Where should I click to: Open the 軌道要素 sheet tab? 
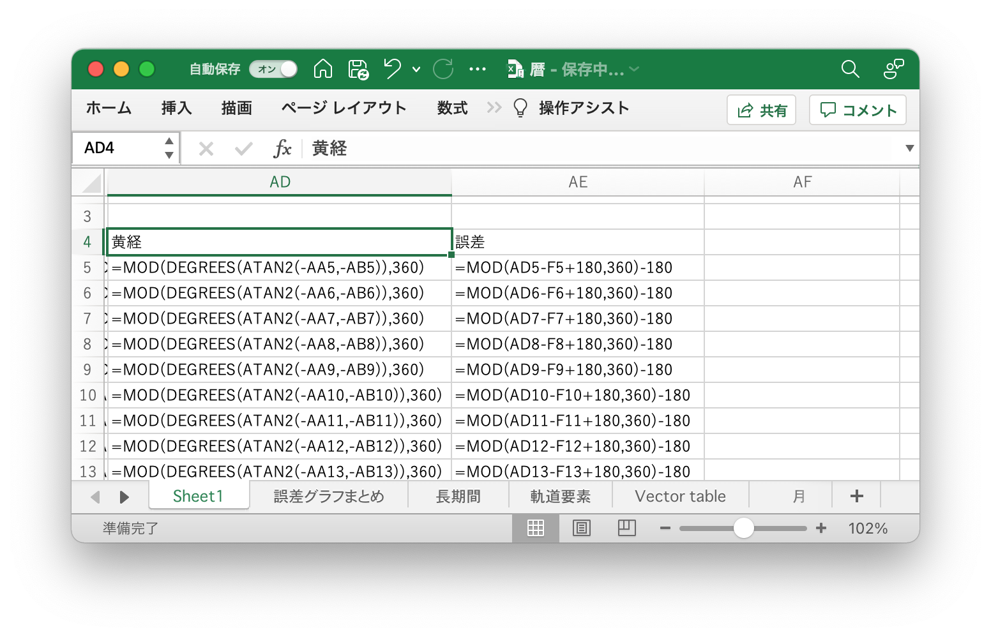561,497
